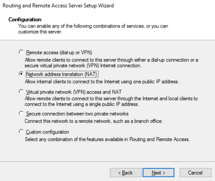Screen dimensions: 215x181
Task: Click the 'Remote access (dial-up or VPN)' label text
Action: 59,52
